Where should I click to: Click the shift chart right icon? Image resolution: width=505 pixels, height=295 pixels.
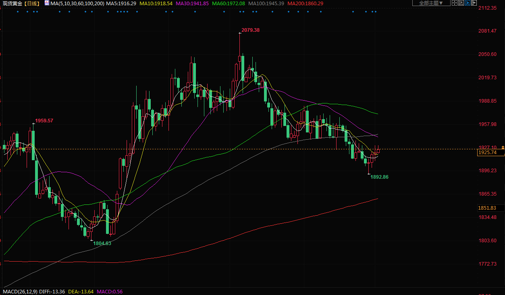point(474,3)
